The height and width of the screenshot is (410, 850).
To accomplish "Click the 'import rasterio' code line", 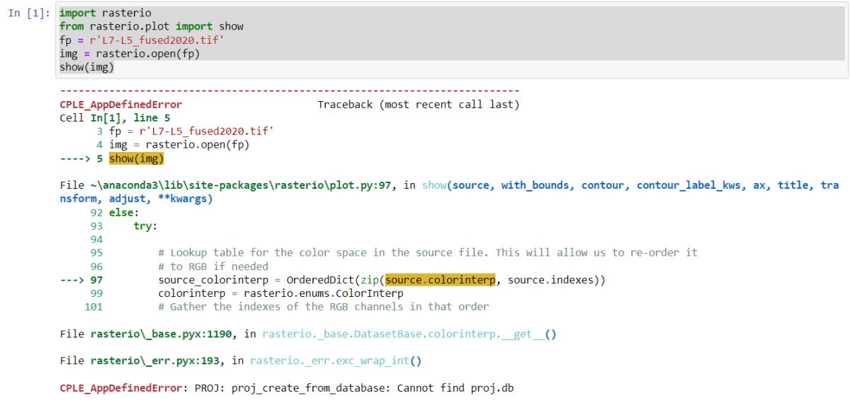I will [105, 13].
